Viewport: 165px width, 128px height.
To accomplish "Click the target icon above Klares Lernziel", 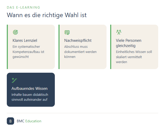I will click(15, 32).
